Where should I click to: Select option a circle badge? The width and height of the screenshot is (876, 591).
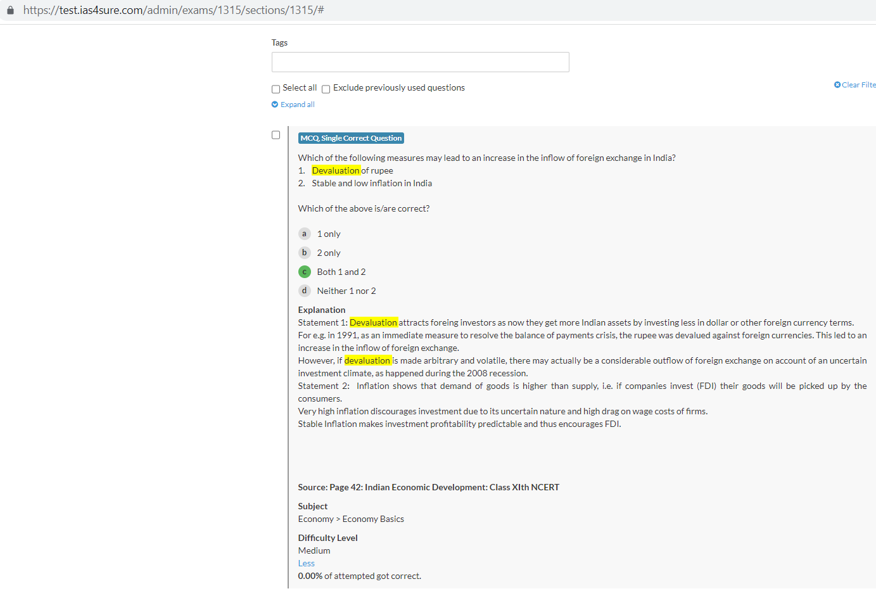pyautogui.click(x=304, y=234)
